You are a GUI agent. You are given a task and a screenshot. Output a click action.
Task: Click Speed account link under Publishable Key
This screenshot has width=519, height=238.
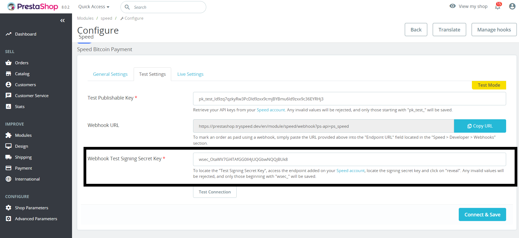271,110
